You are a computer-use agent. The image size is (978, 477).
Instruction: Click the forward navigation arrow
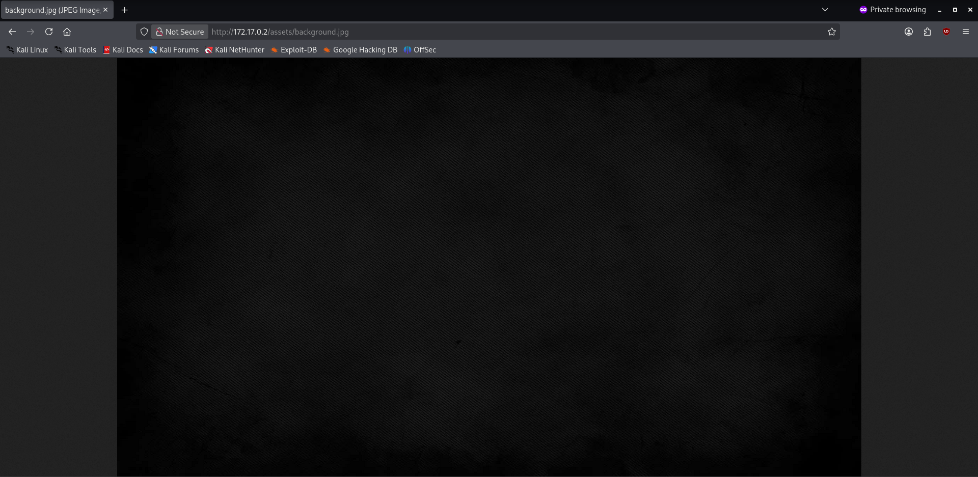click(31, 32)
